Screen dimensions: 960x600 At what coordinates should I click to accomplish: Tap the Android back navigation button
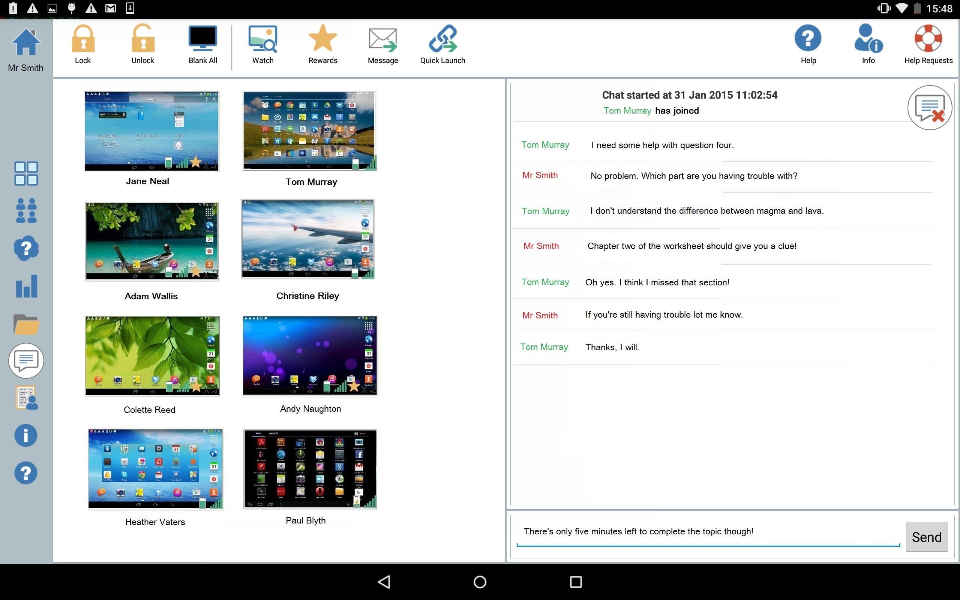click(x=384, y=582)
